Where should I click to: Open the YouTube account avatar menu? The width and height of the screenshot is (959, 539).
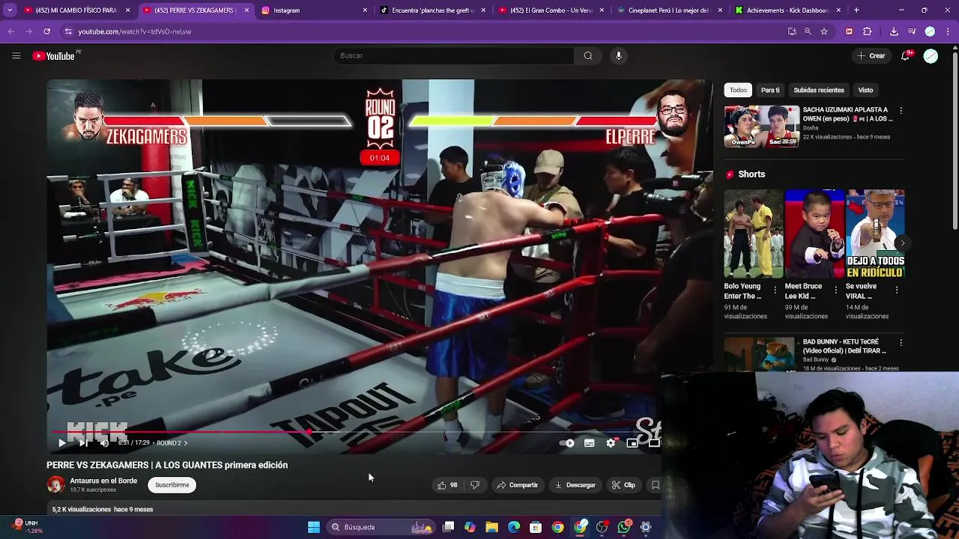[x=931, y=56]
